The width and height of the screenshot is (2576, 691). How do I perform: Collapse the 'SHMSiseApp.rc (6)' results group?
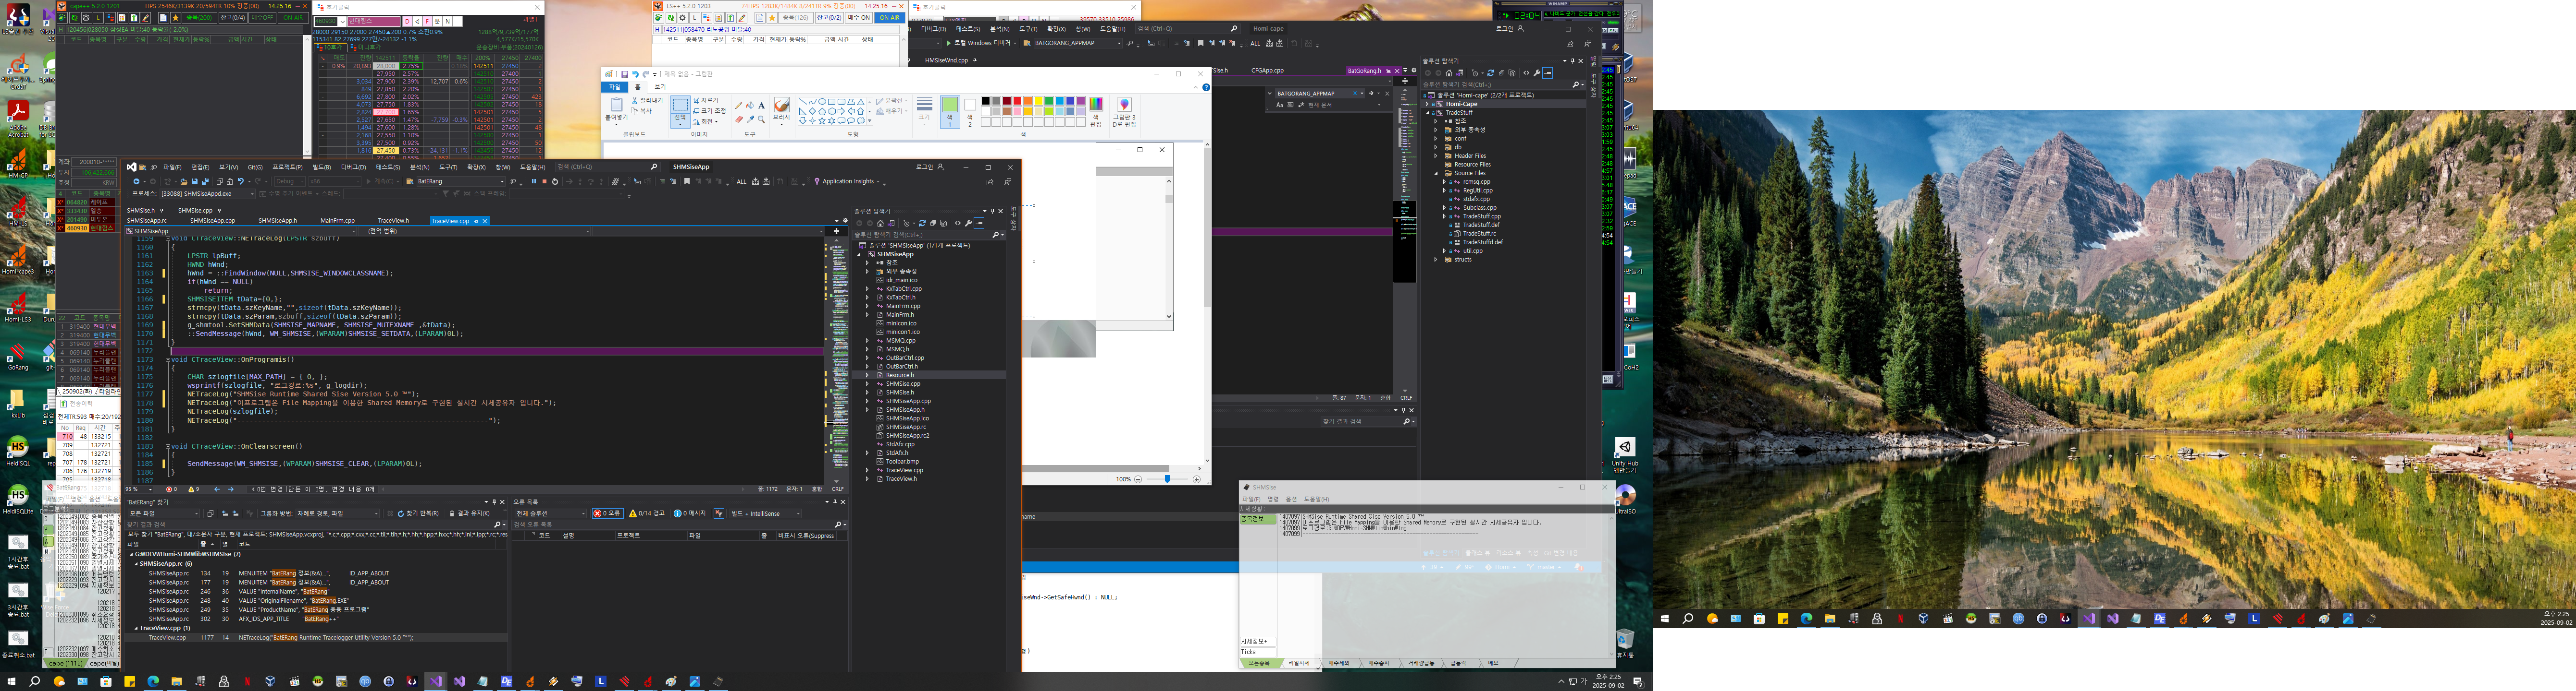[x=136, y=563]
